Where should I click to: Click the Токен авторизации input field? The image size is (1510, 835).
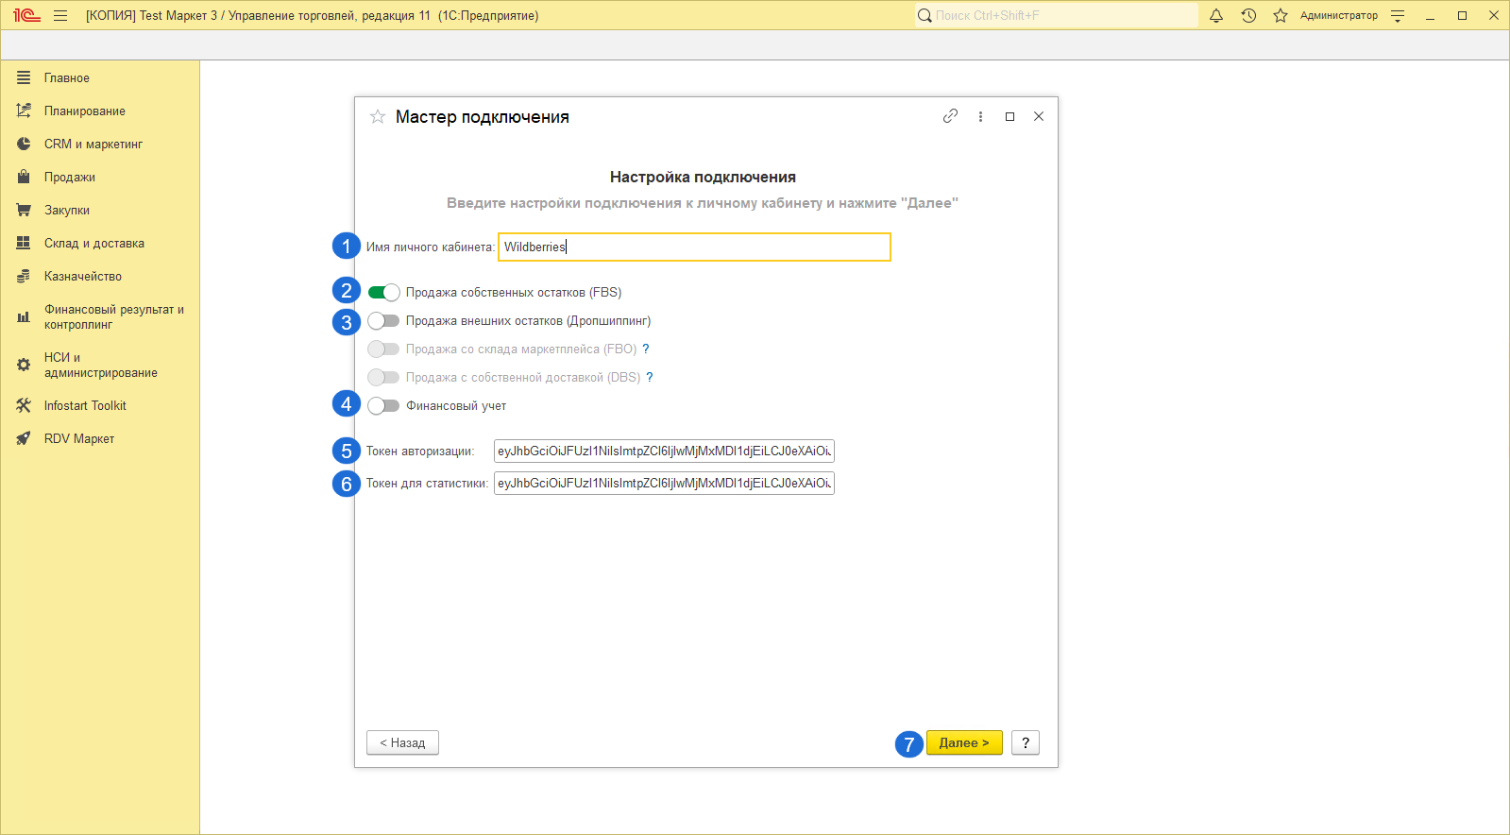tap(663, 451)
